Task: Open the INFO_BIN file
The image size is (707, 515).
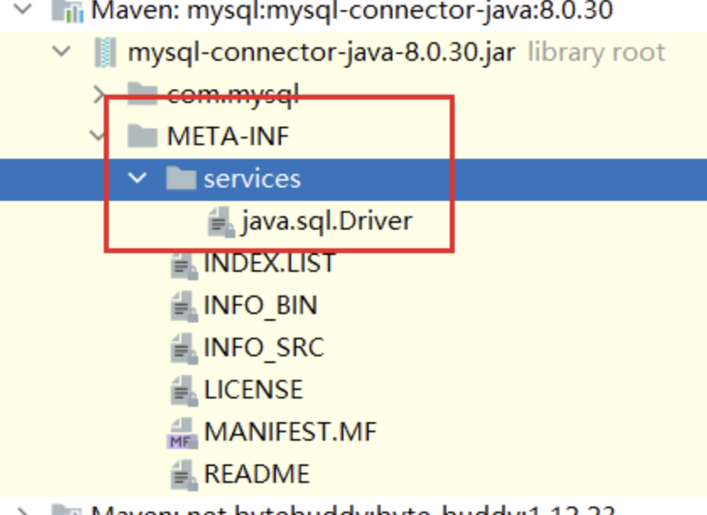Action: pyautogui.click(x=261, y=306)
